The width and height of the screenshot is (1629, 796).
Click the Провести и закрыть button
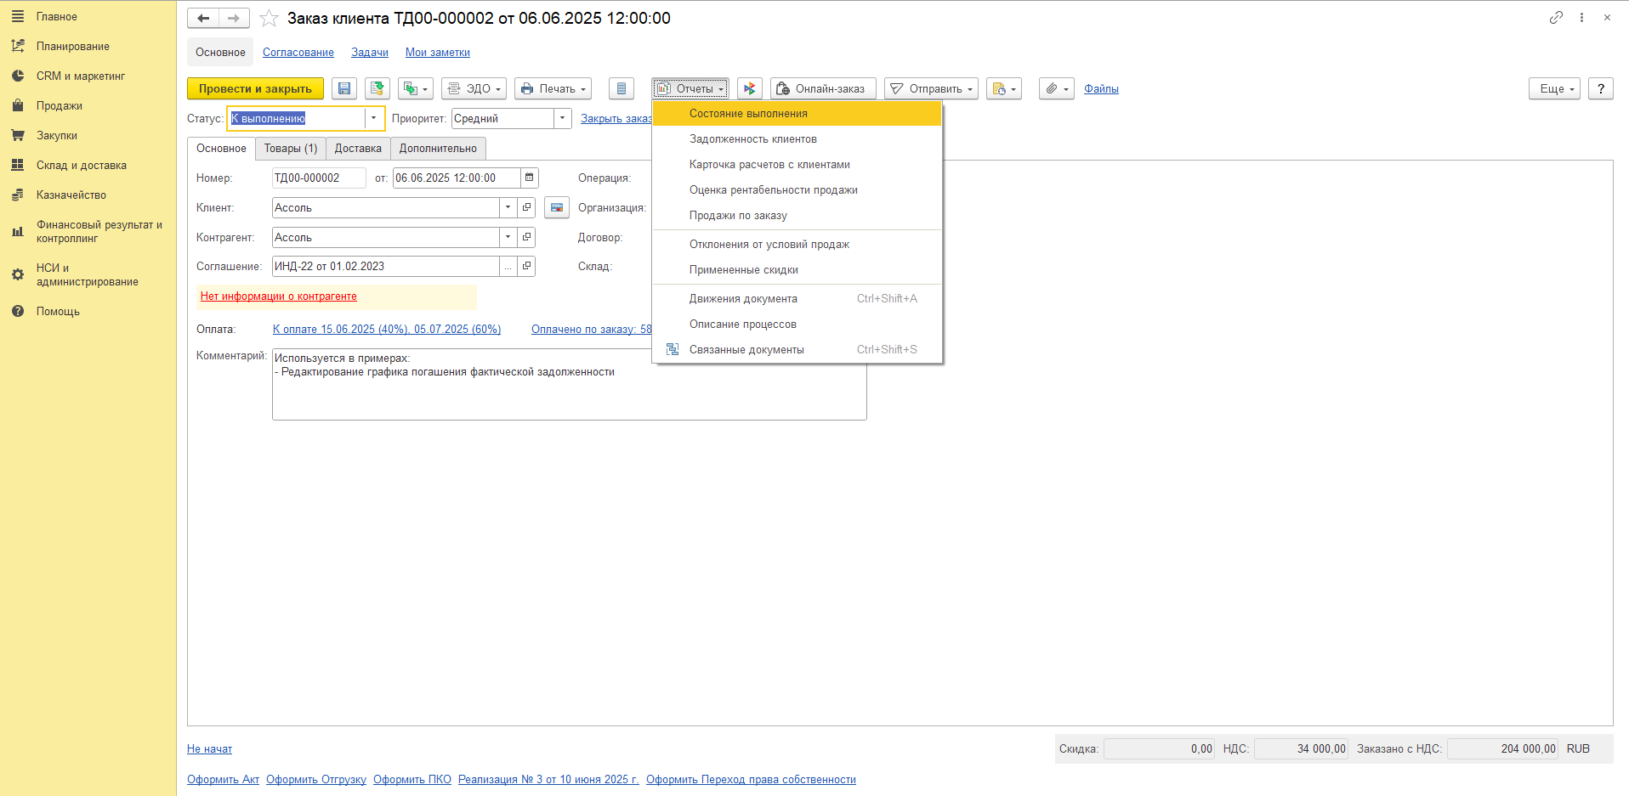coord(255,88)
